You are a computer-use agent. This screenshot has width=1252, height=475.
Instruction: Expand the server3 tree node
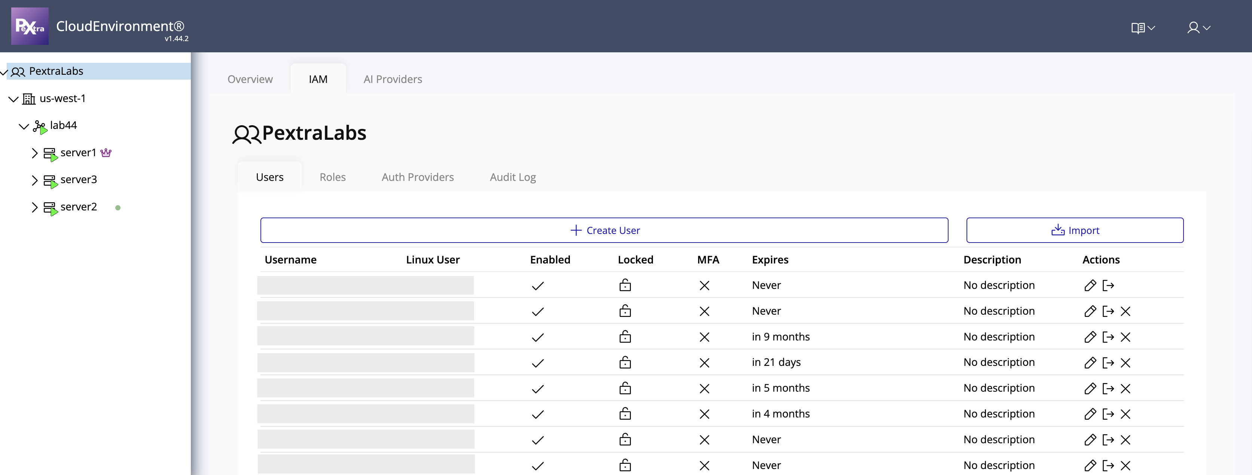point(34,179)
